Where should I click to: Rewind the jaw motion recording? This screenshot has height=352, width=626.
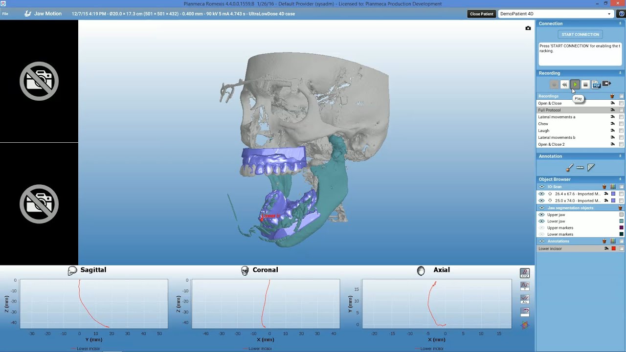pos(564,85)
